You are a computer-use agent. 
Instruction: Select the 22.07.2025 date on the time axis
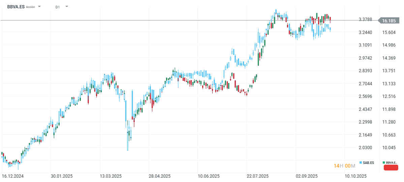coord(258,176)
